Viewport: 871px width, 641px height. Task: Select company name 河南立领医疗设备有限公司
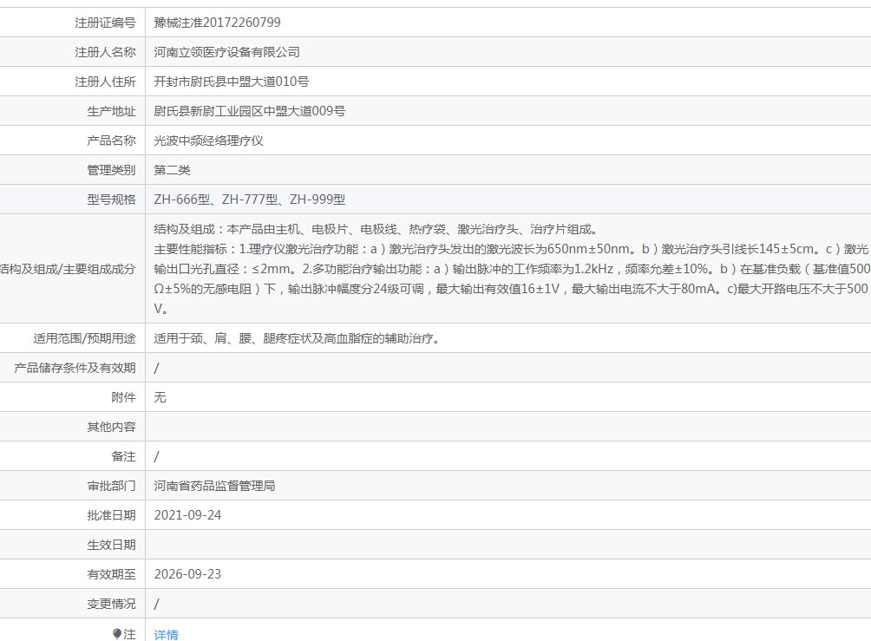click(226, 52)
